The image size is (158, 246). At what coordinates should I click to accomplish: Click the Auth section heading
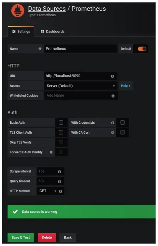(x=12, y=113)
